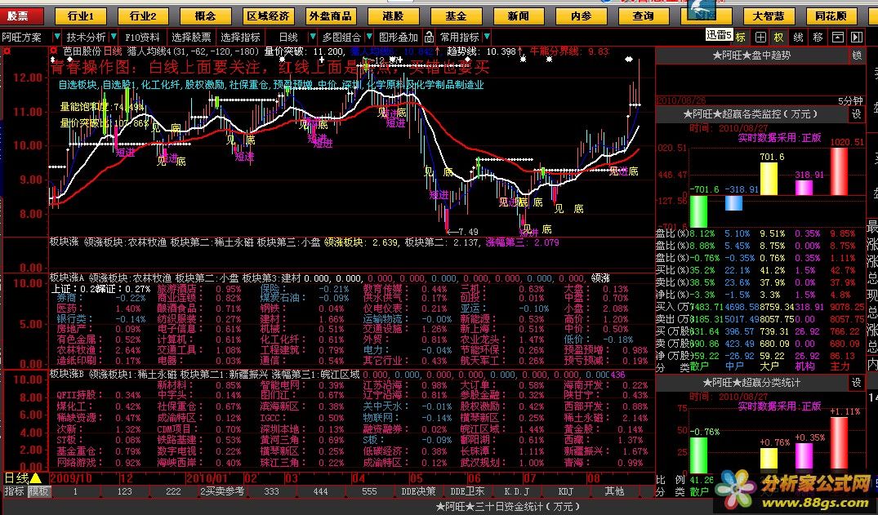
Task: Click the collapse-panel up-arrow window icon
Action: [x=838, y=38]
